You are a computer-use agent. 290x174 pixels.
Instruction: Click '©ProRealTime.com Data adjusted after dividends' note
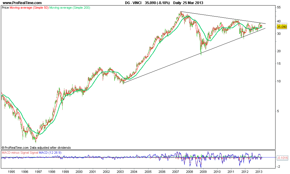click(x=36, y=148)
